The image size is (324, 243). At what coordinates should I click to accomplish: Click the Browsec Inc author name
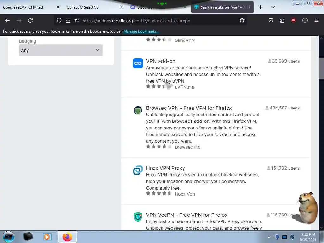(x=188, y=147)
